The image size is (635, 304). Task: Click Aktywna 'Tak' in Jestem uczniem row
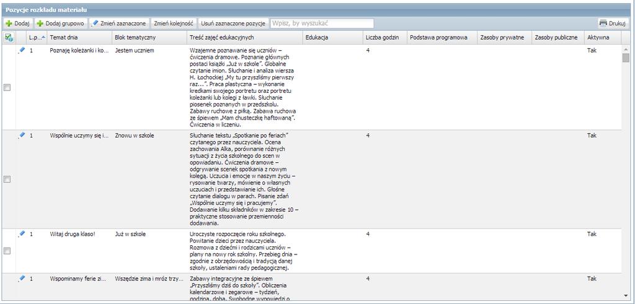tap(591, 51)
